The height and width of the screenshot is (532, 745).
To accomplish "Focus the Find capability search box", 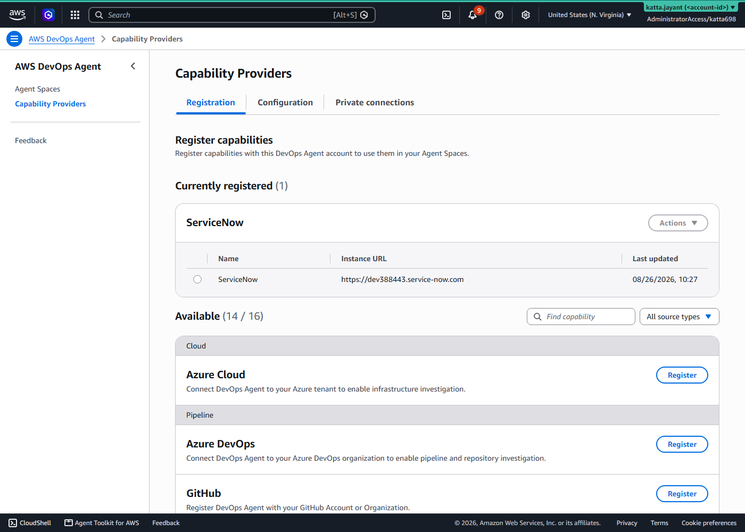I will point(581,317).
